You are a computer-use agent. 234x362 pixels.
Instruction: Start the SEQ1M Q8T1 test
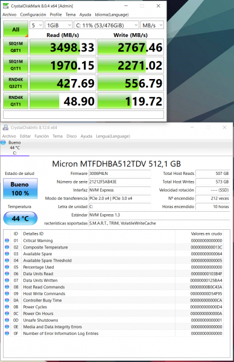[x=16, y=47]
